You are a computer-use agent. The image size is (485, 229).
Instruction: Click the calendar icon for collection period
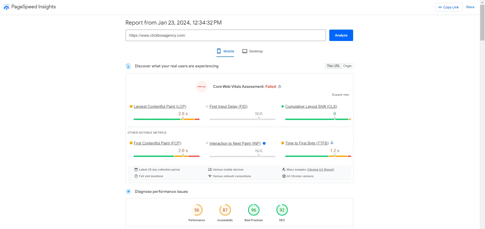pyautogui.click(x=136, y=170)
